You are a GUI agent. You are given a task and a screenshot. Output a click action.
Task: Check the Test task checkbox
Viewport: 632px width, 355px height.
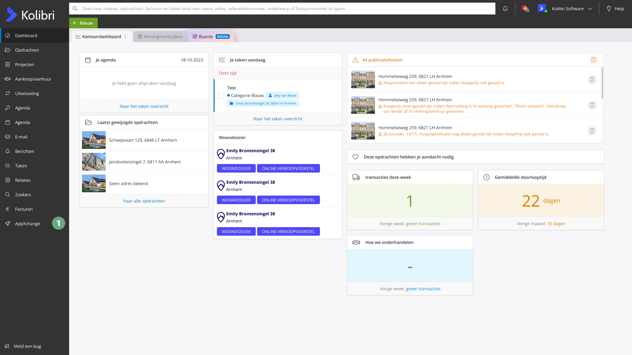(221, 96)
